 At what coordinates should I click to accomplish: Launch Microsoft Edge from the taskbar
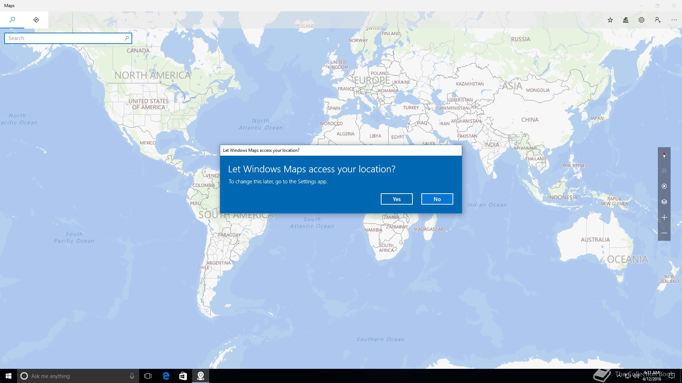[x=166, y=376]
